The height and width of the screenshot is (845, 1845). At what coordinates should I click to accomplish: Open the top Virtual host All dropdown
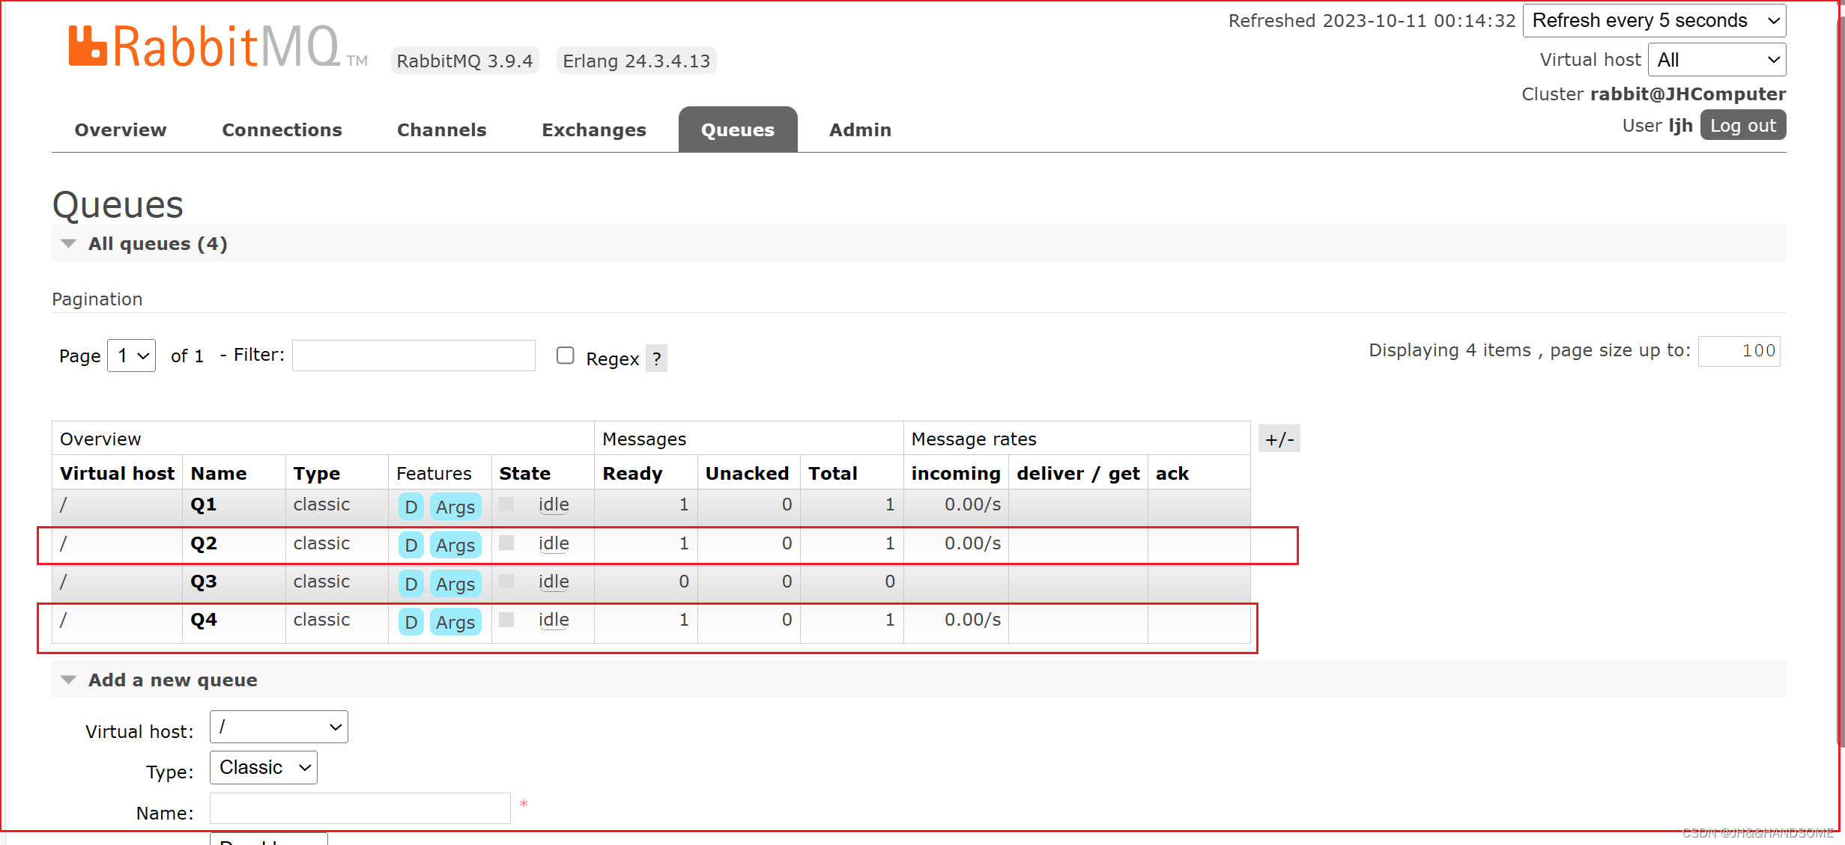1716,60
